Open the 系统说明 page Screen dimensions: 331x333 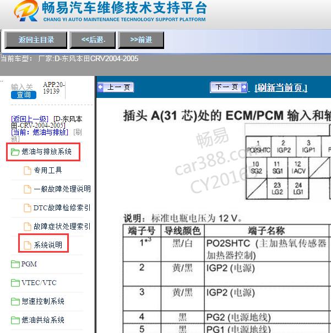pos(48,245)
